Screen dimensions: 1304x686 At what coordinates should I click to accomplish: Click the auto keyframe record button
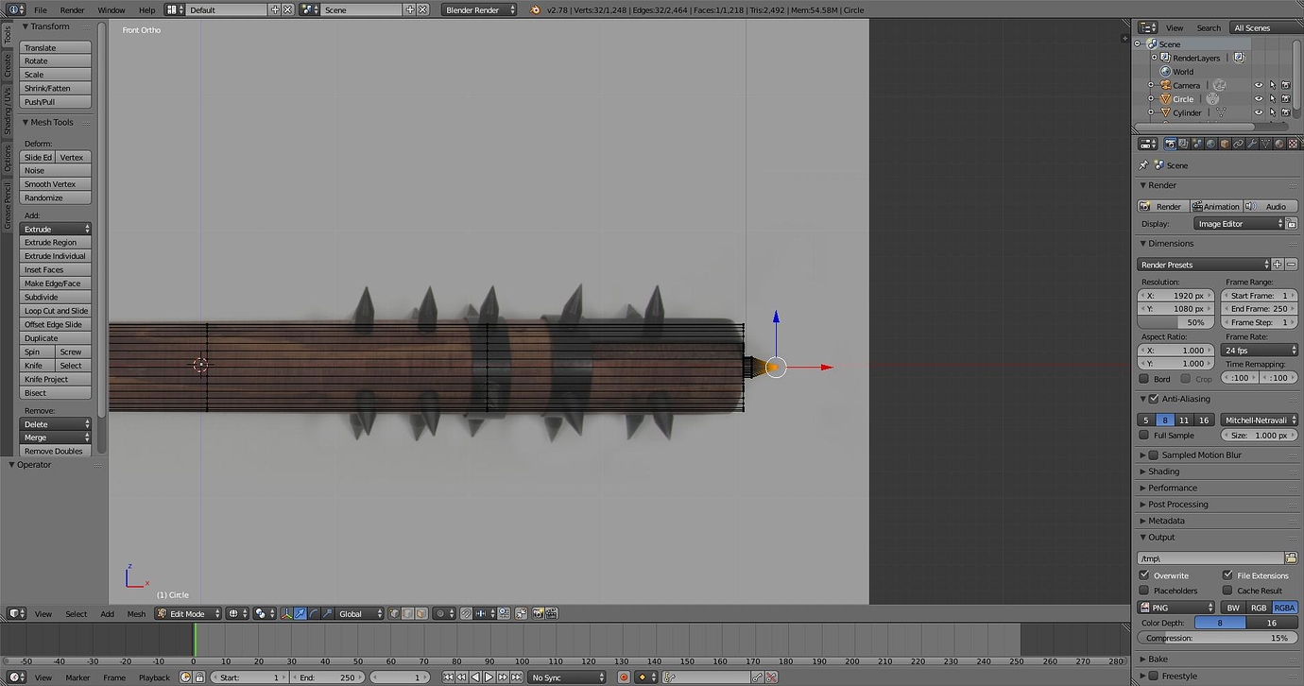624,677
